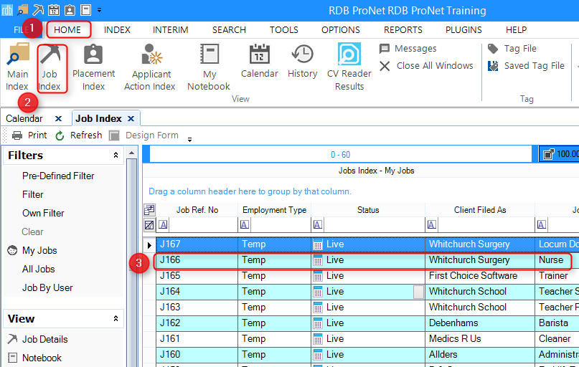Open the REPORTS ribbon tab

tap(403, 30)
